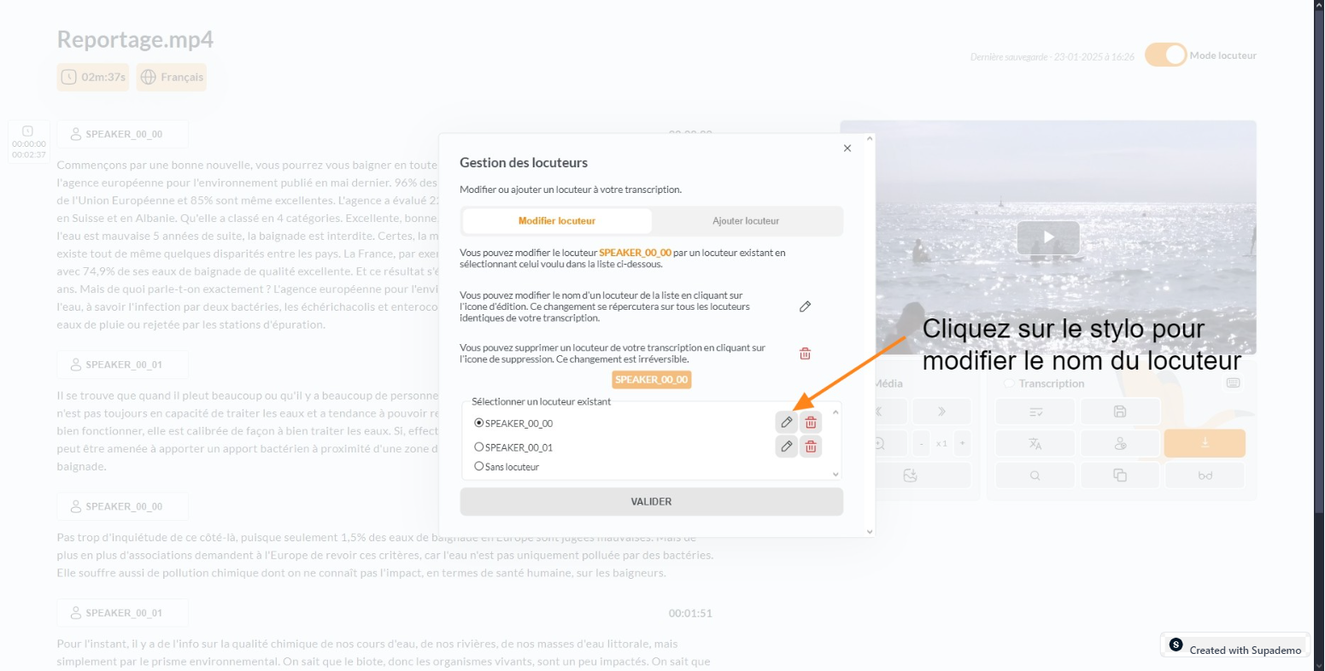Click the first SPEAKER_00_00 label in the transcript
The height and width of the screenshot is (671, 1325).
point(123,134)
